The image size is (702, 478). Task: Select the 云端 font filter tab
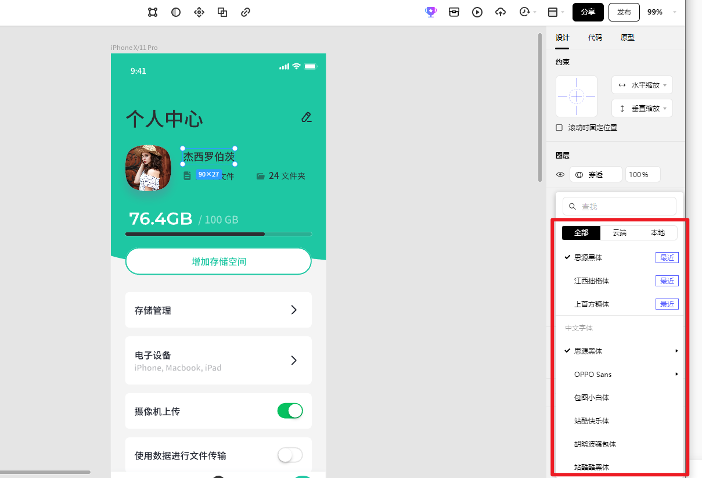[x=620, y=232]
